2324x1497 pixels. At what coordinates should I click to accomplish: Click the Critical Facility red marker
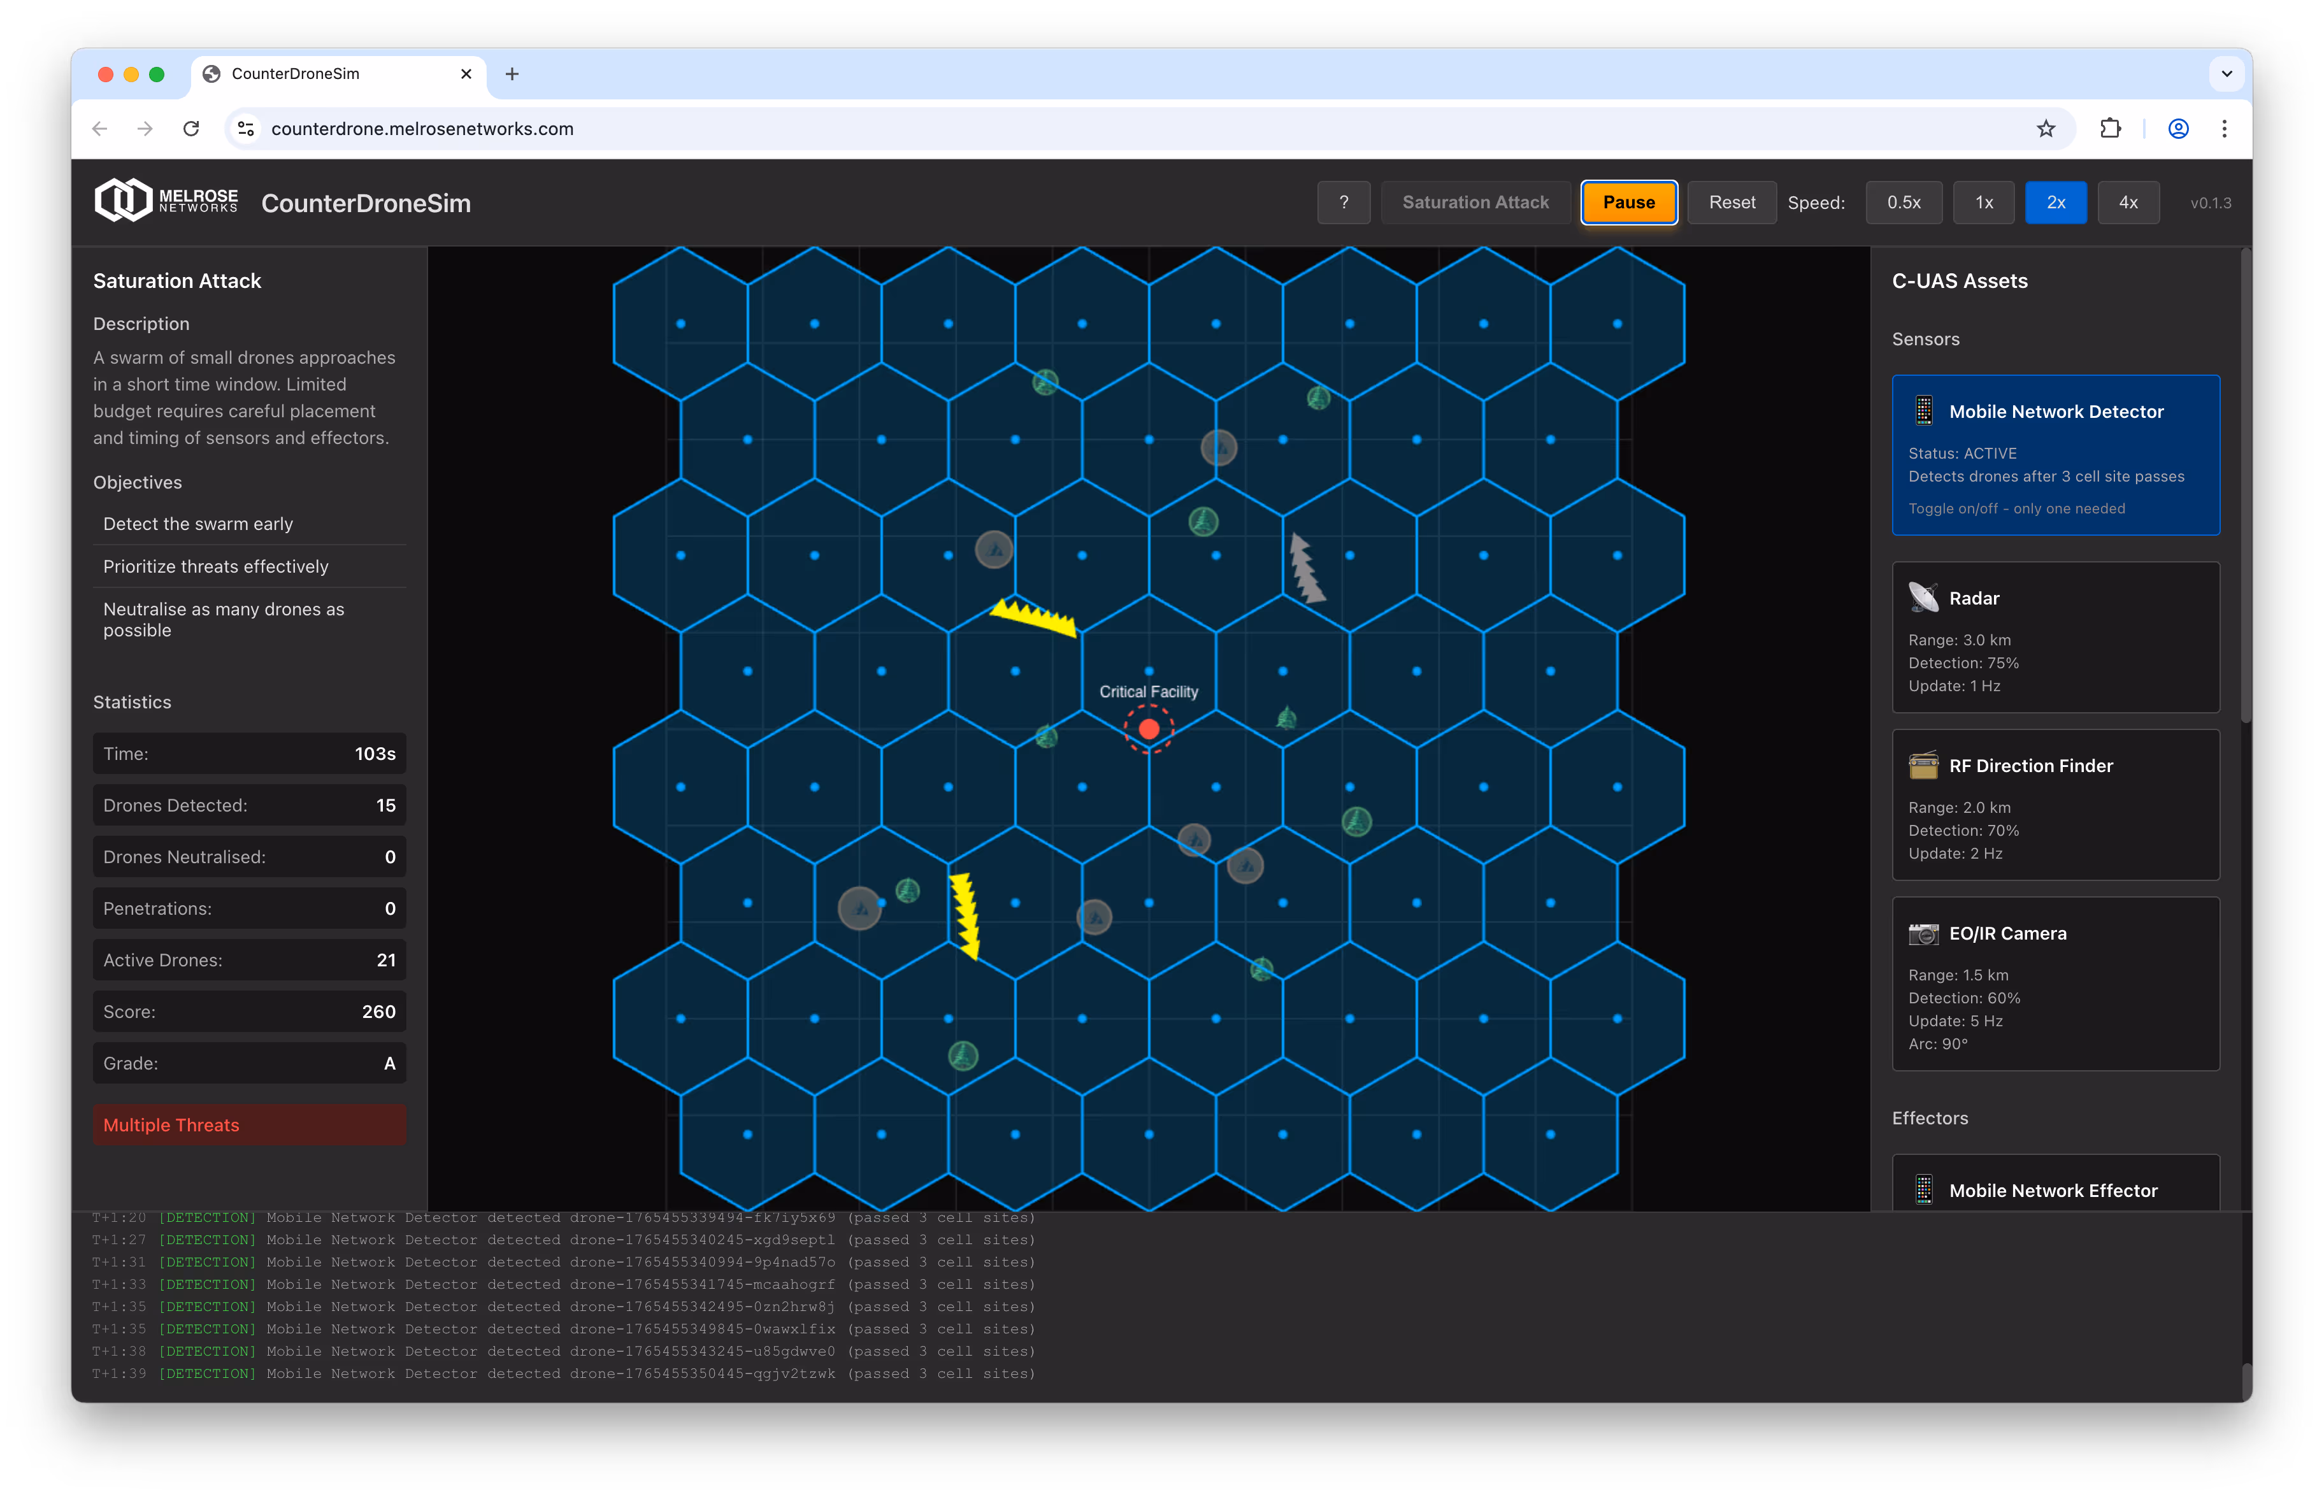(x=1149, y=729)
